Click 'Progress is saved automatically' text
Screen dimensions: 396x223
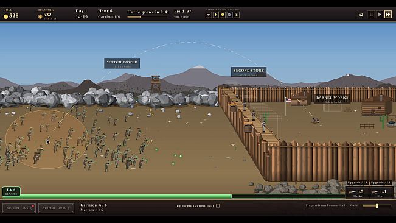tap(326, 205)
